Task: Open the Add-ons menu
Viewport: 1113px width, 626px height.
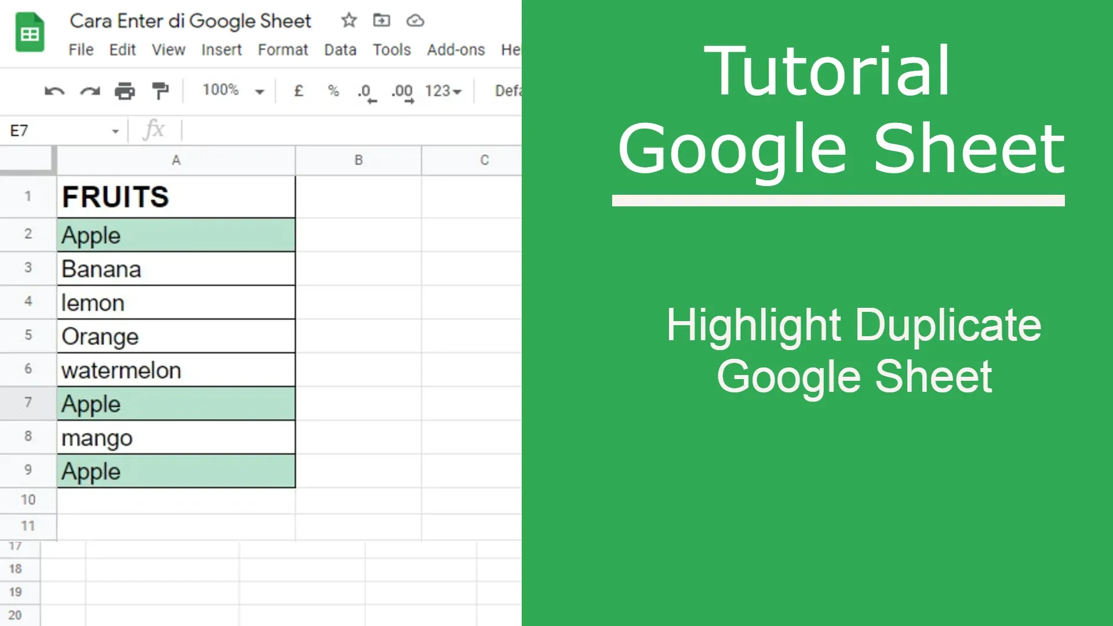Action: point(456,50)
